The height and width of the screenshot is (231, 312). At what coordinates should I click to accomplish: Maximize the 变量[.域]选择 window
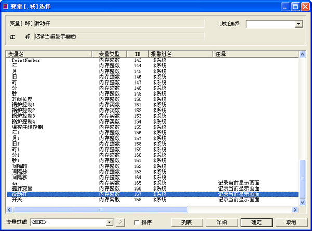click(295, 7)
